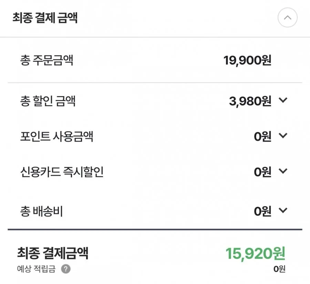Click the 3,980원 discount amount
310x284 pixels.
[250, 101]
